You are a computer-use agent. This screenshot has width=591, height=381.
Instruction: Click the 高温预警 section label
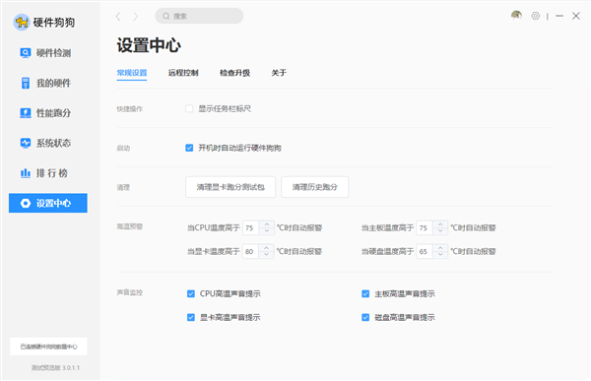[129, 226]
